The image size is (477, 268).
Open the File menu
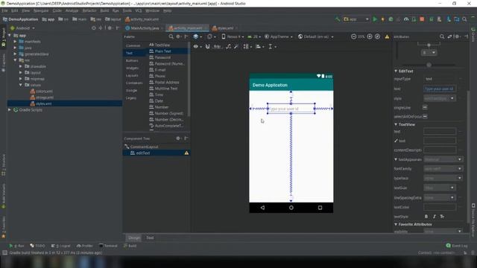coord(4,10)
